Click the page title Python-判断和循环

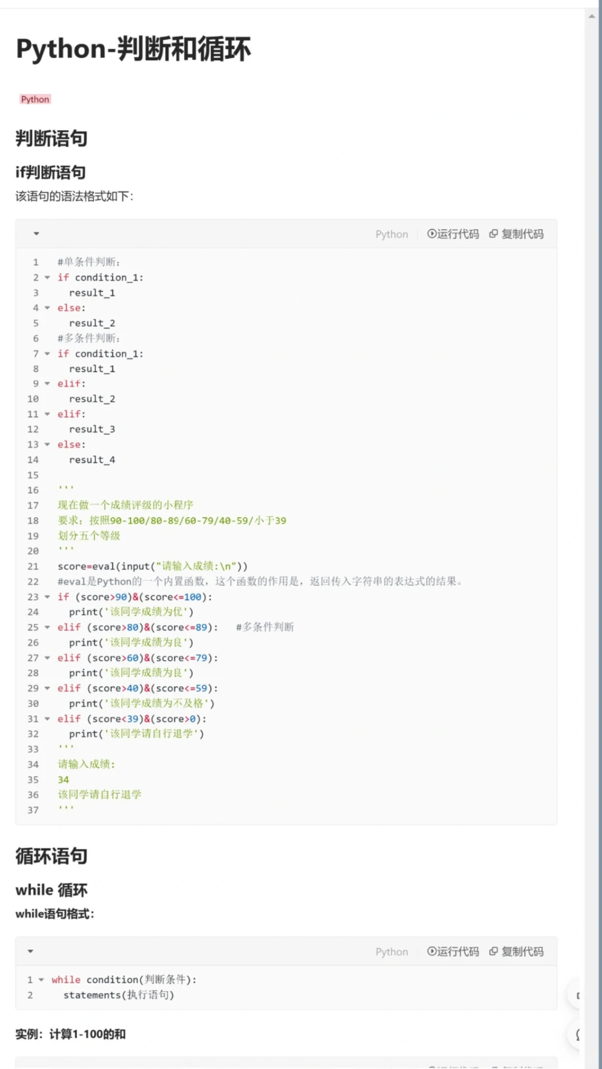[x=133, y=49]
